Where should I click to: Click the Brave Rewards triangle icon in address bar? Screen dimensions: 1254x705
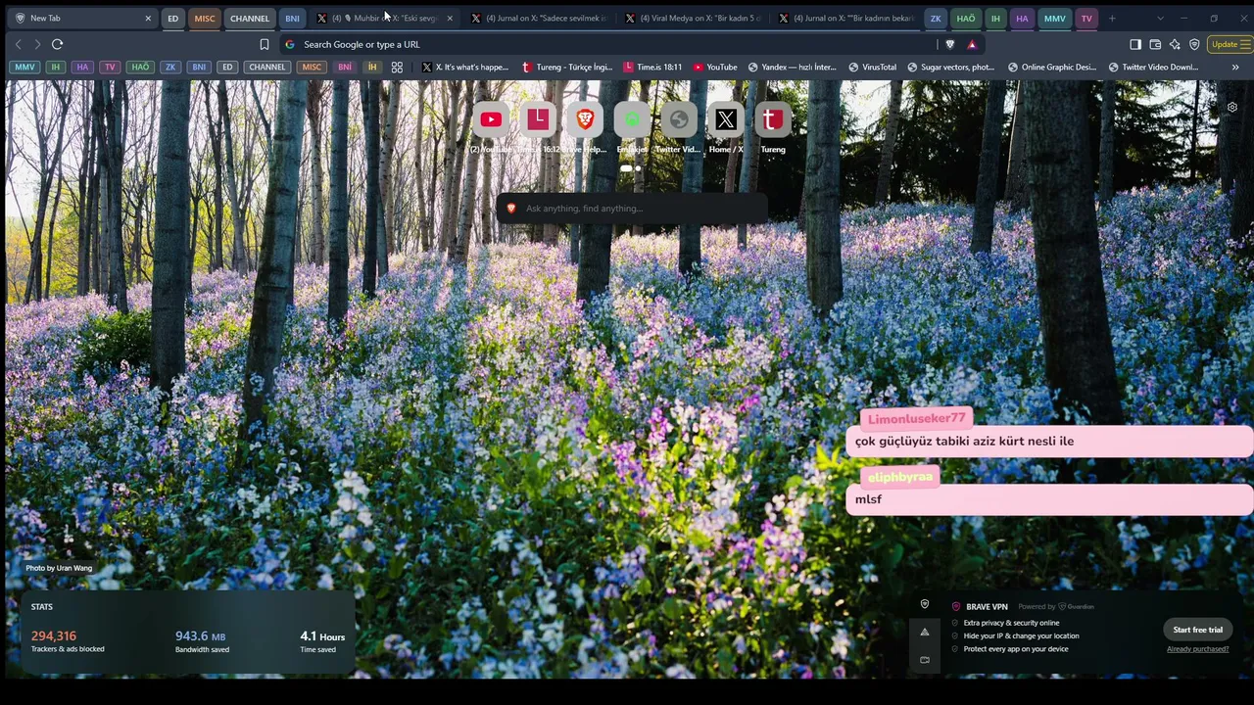coord(972,44)
